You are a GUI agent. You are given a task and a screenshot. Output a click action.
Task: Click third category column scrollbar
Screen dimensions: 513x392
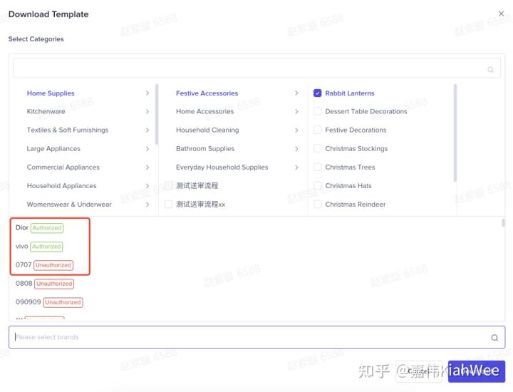455,133
